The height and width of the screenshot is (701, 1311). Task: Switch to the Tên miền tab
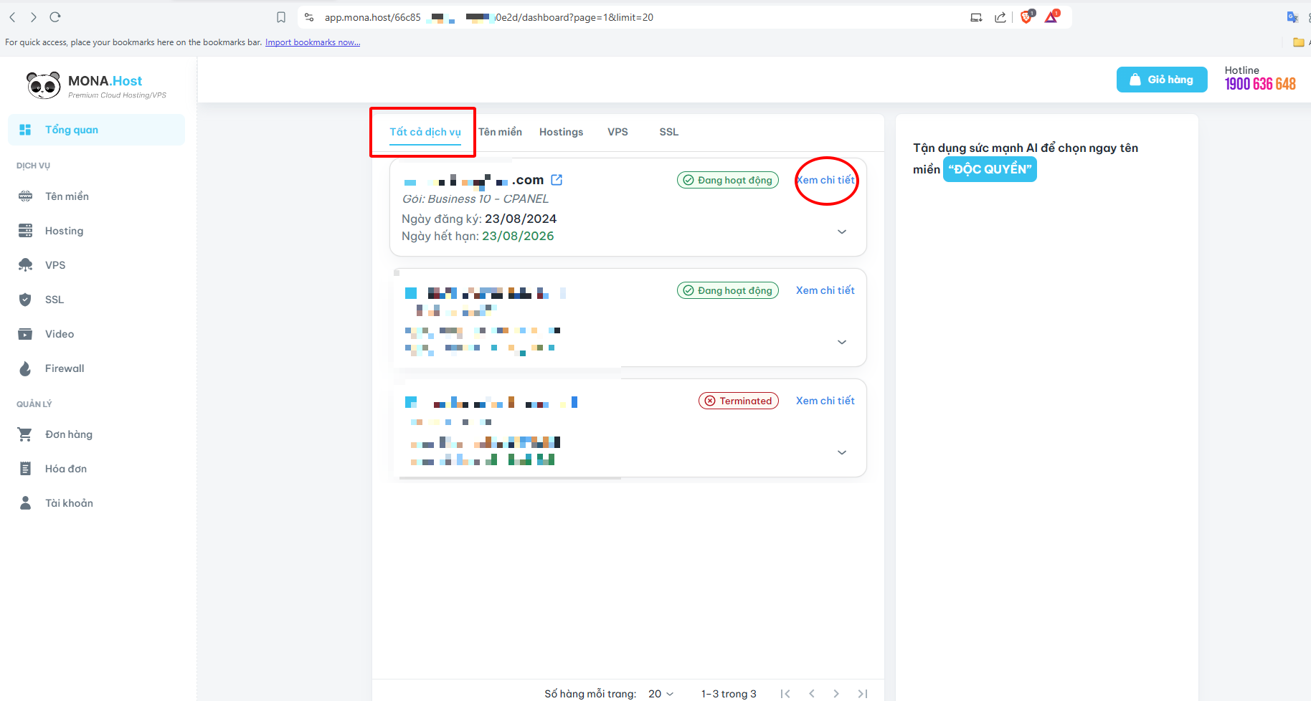click(500, 132)
